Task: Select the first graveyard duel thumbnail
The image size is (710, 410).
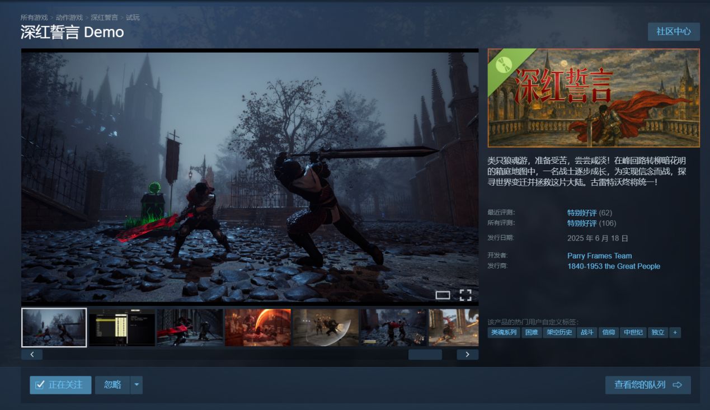Action: [x=54, y=327]
